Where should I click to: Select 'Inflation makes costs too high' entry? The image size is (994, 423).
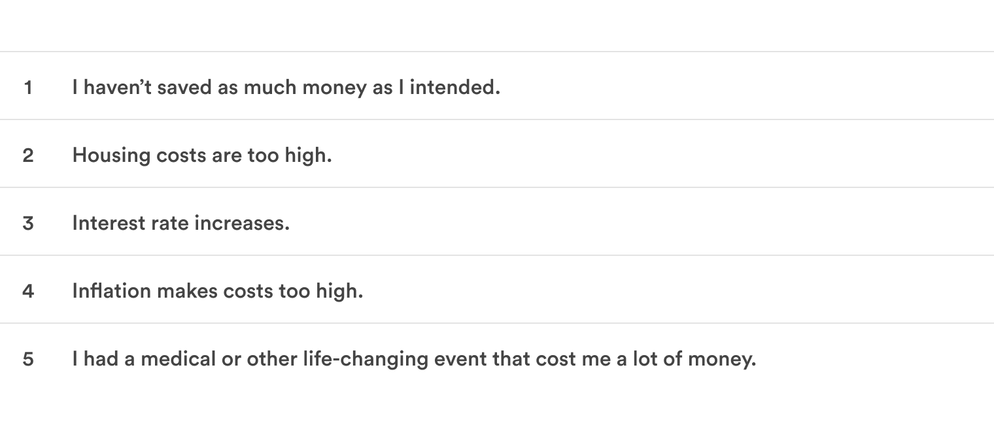(x=497, y=290)
